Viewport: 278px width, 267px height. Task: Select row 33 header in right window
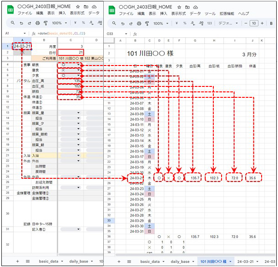[x=109, y=220]
